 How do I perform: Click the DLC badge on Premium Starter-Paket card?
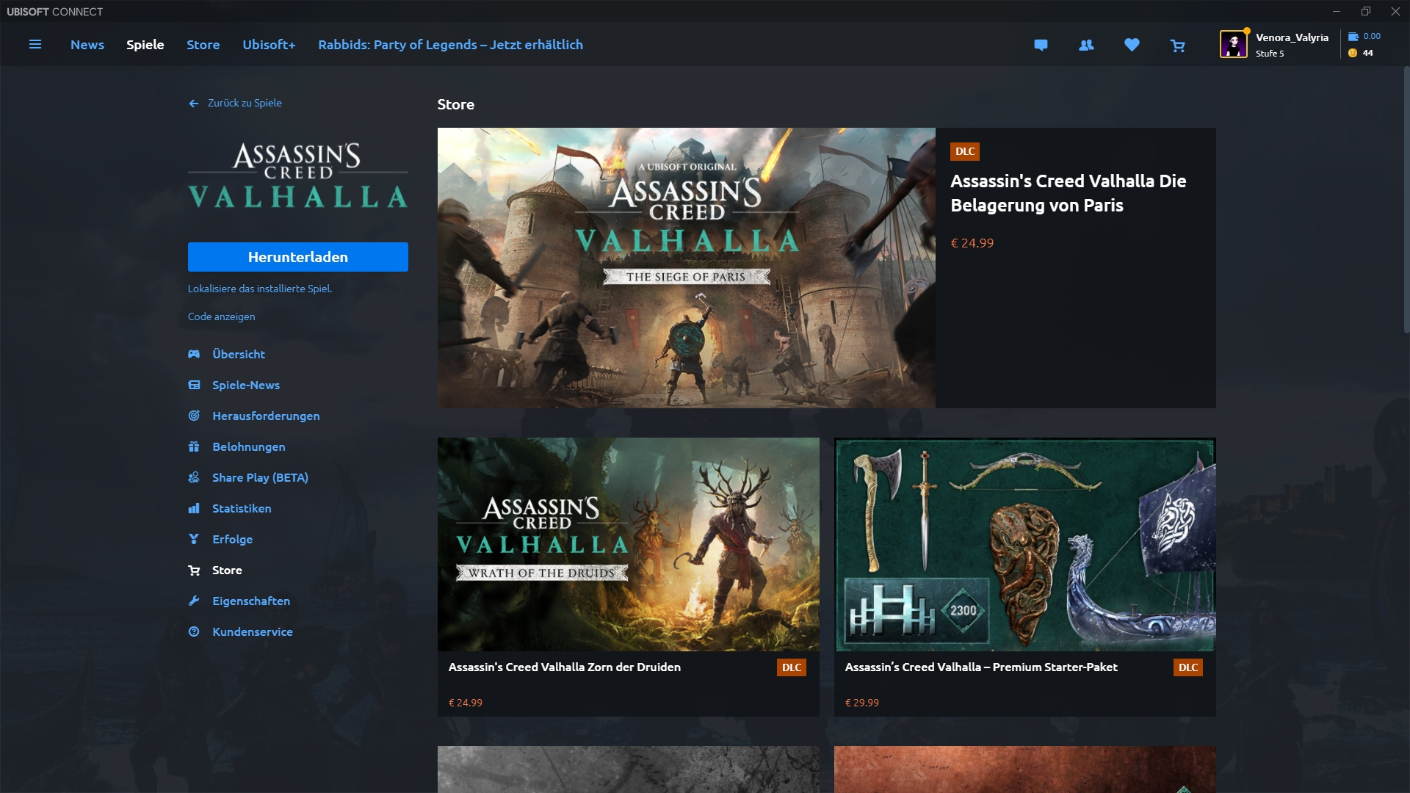tap(1188, 667)
